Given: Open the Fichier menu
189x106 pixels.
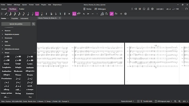Looking at the screenshot, I should pyautogui.click(x=3, y=5).
